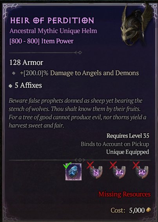The height and width of the screenshot is (222, 158).
Task: Click the 128 Armor stat
Action: [x=26, y=63]
